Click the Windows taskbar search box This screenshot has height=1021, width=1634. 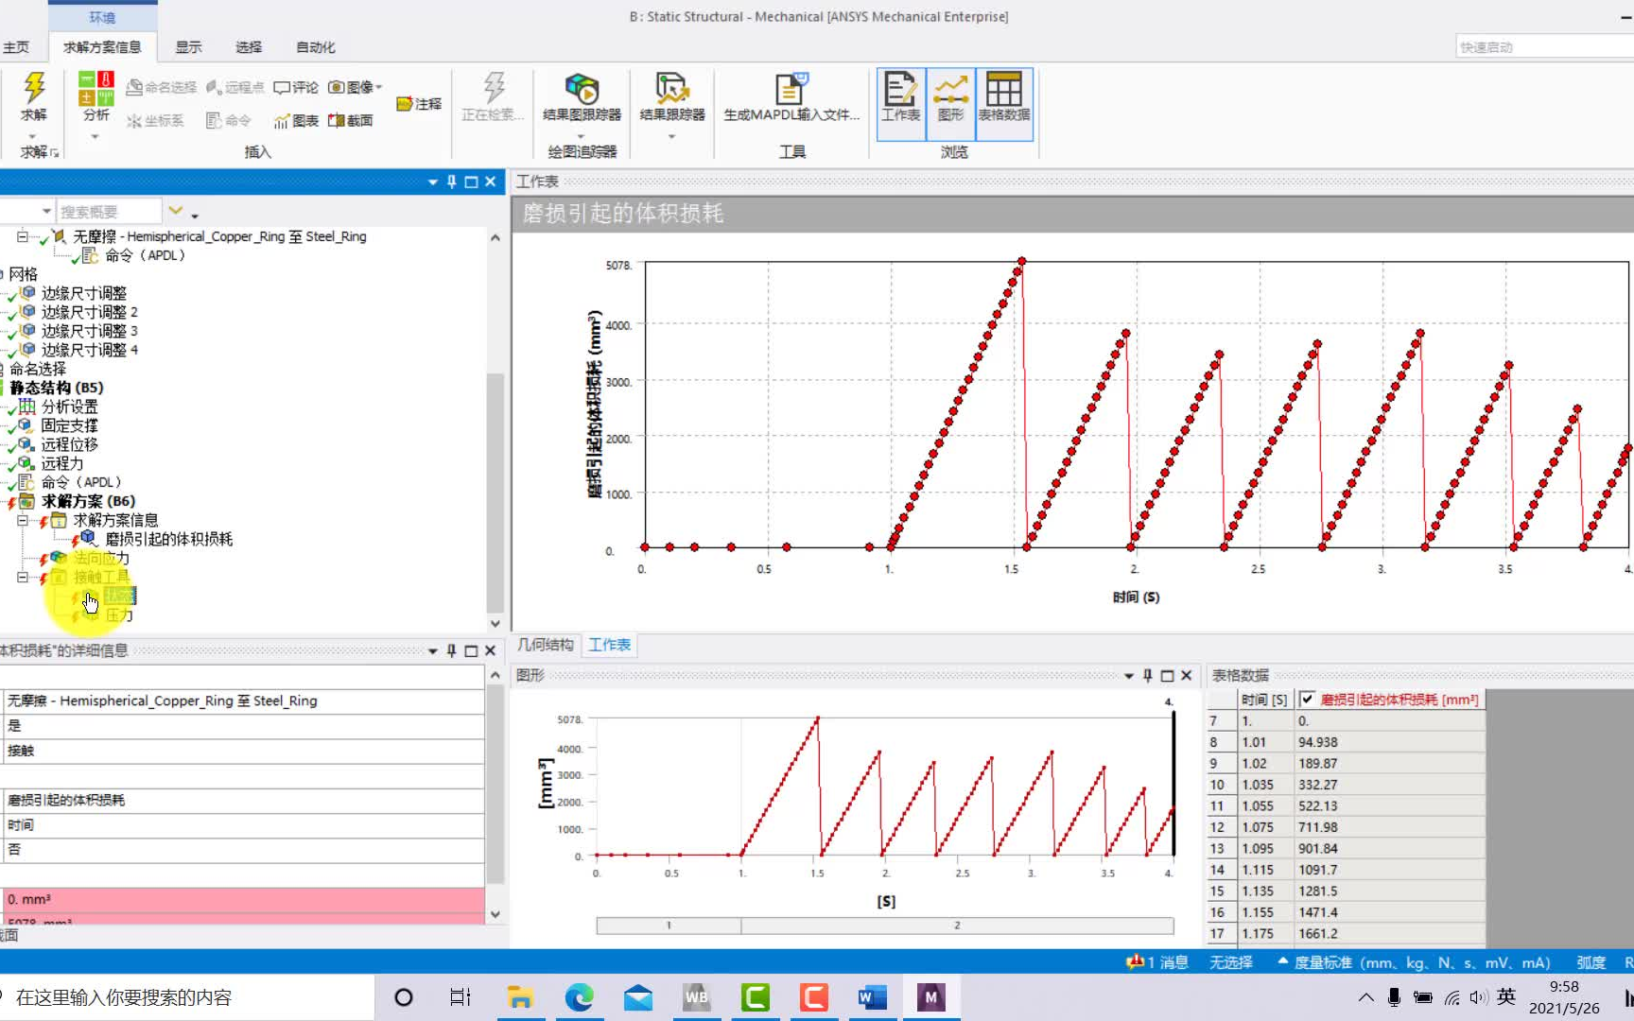[187, 997]
